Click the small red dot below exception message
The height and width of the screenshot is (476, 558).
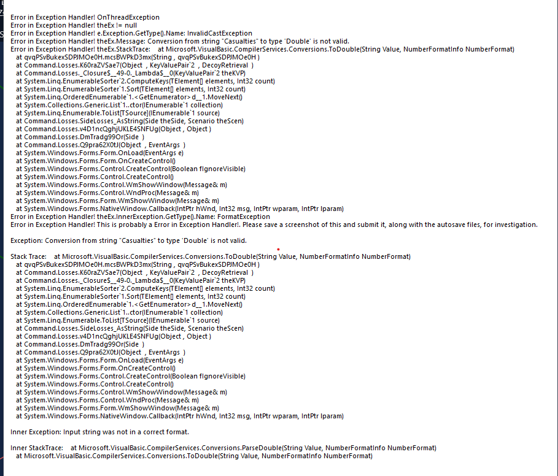click(278, 249)
